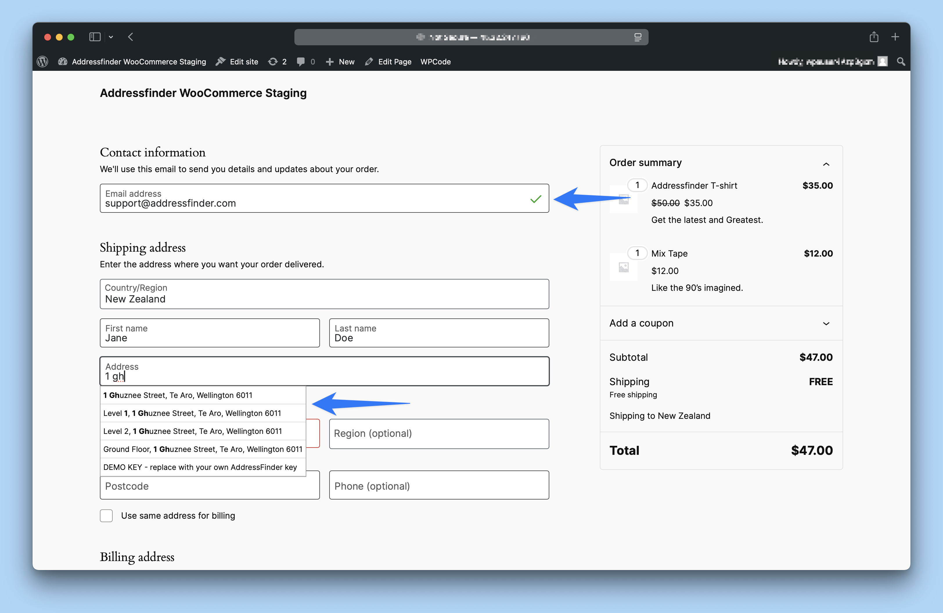Select 1 Ghuznee Street, Te Aro suggestion
Viewport: 943px width, 613px height.
click(x=203, y=395)
